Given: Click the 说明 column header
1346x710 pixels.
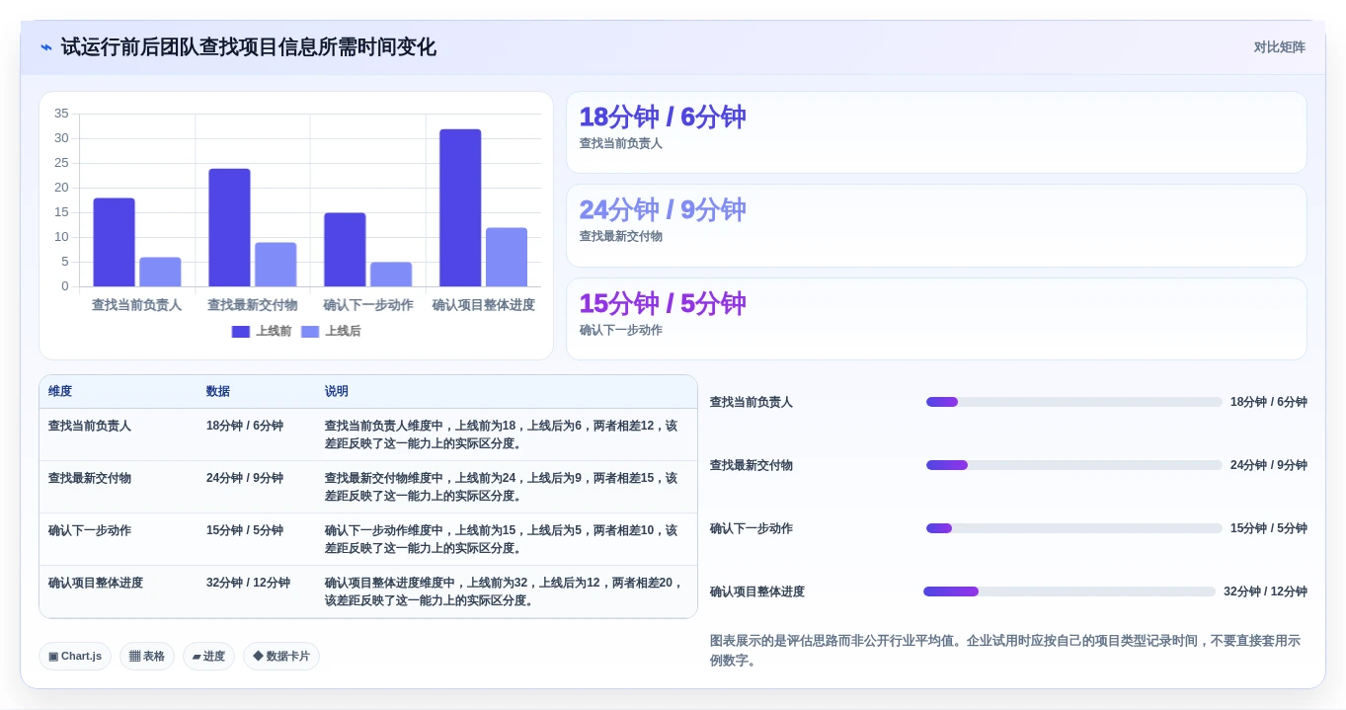Looking at the screenshot, I should (x=337, y=392).
